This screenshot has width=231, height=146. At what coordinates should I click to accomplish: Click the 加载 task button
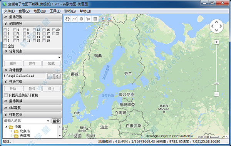[x=52, y=64]
